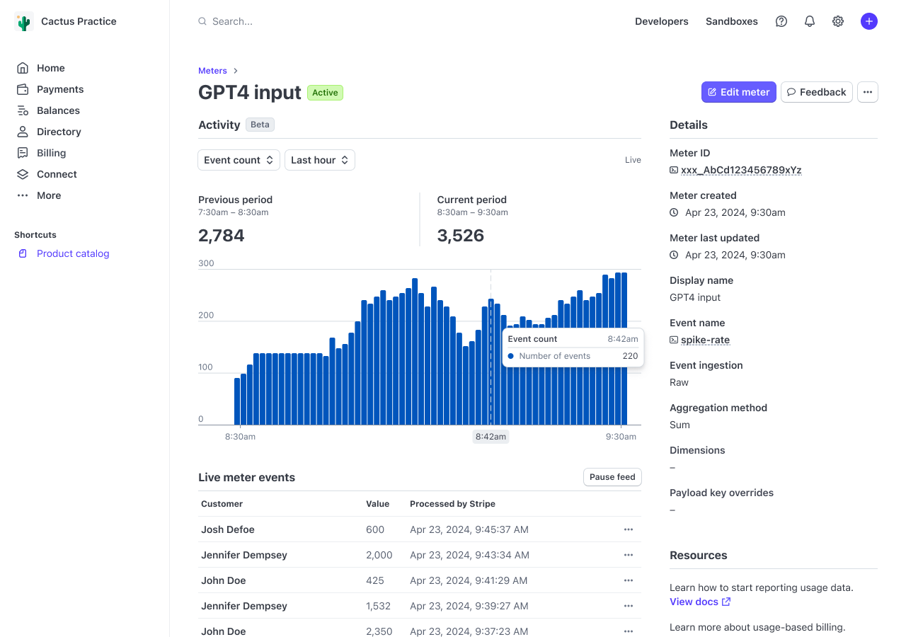Open the help question mark
Viewport: 906px width, 637px height.
(x=781, y=21)
